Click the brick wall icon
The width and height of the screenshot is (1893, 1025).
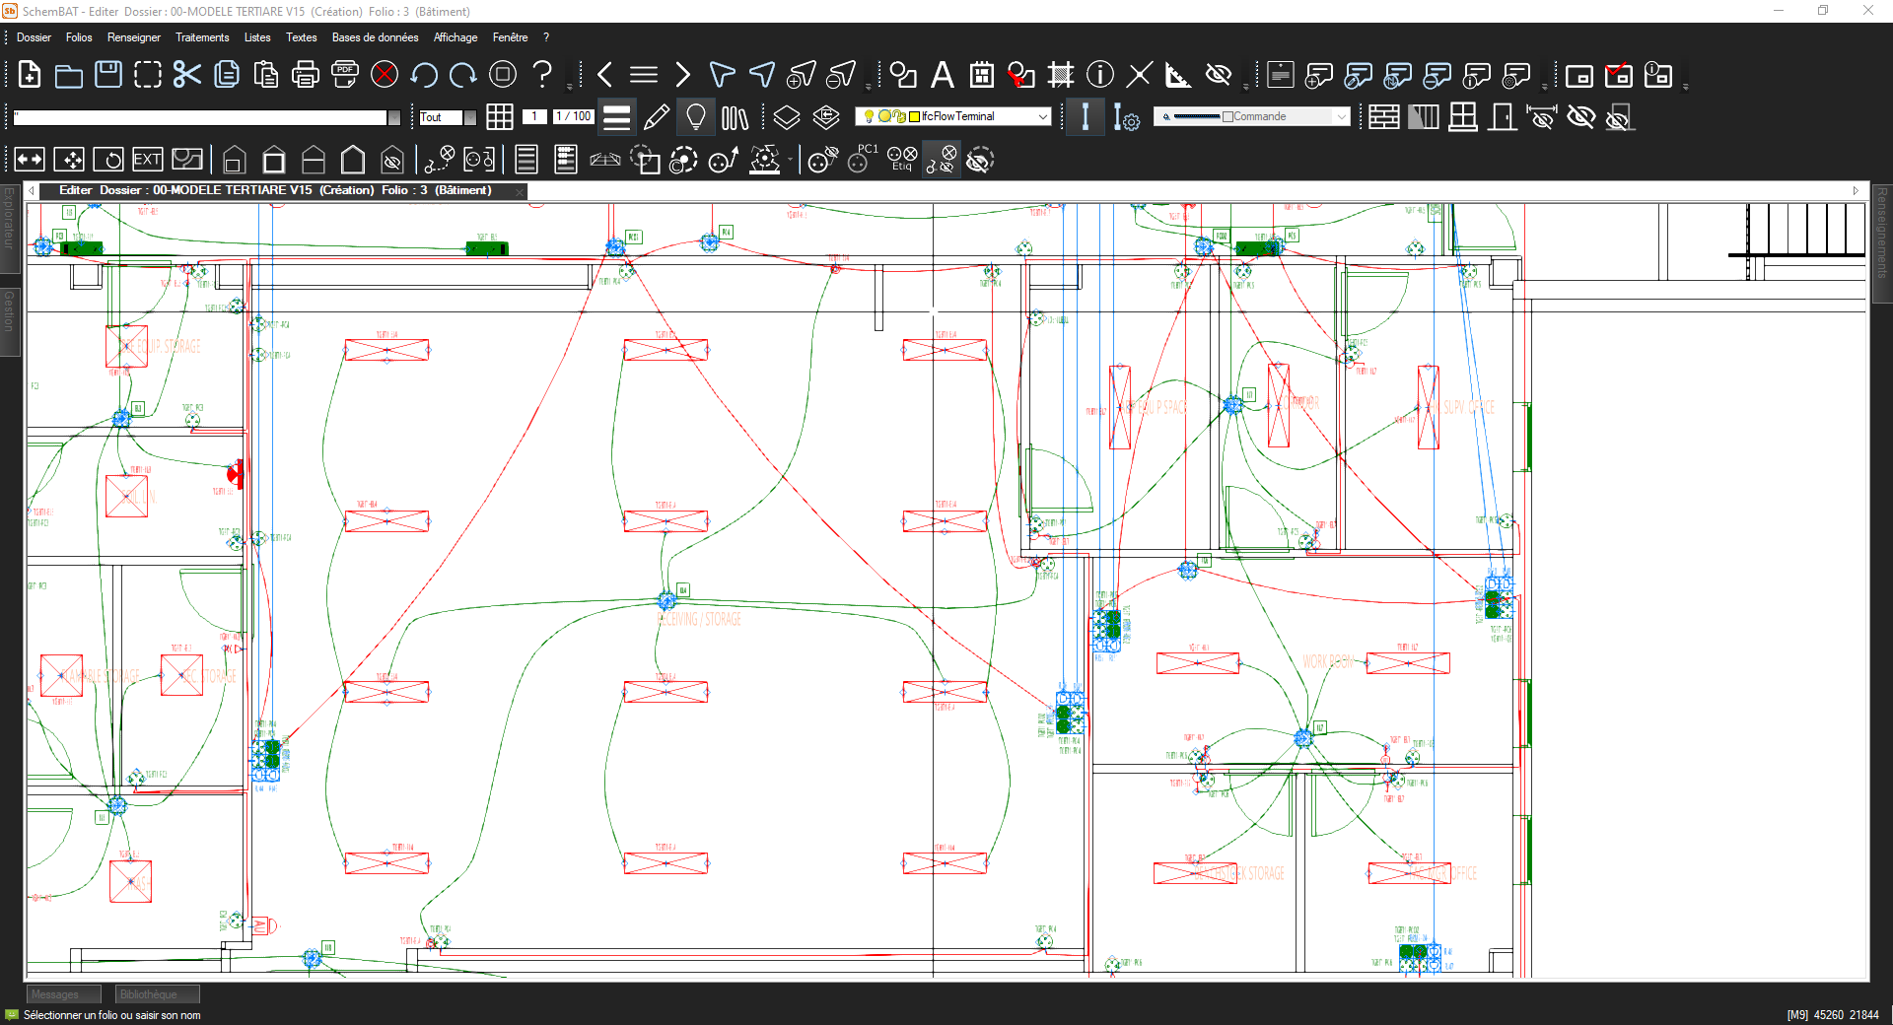click(1383, 117)
